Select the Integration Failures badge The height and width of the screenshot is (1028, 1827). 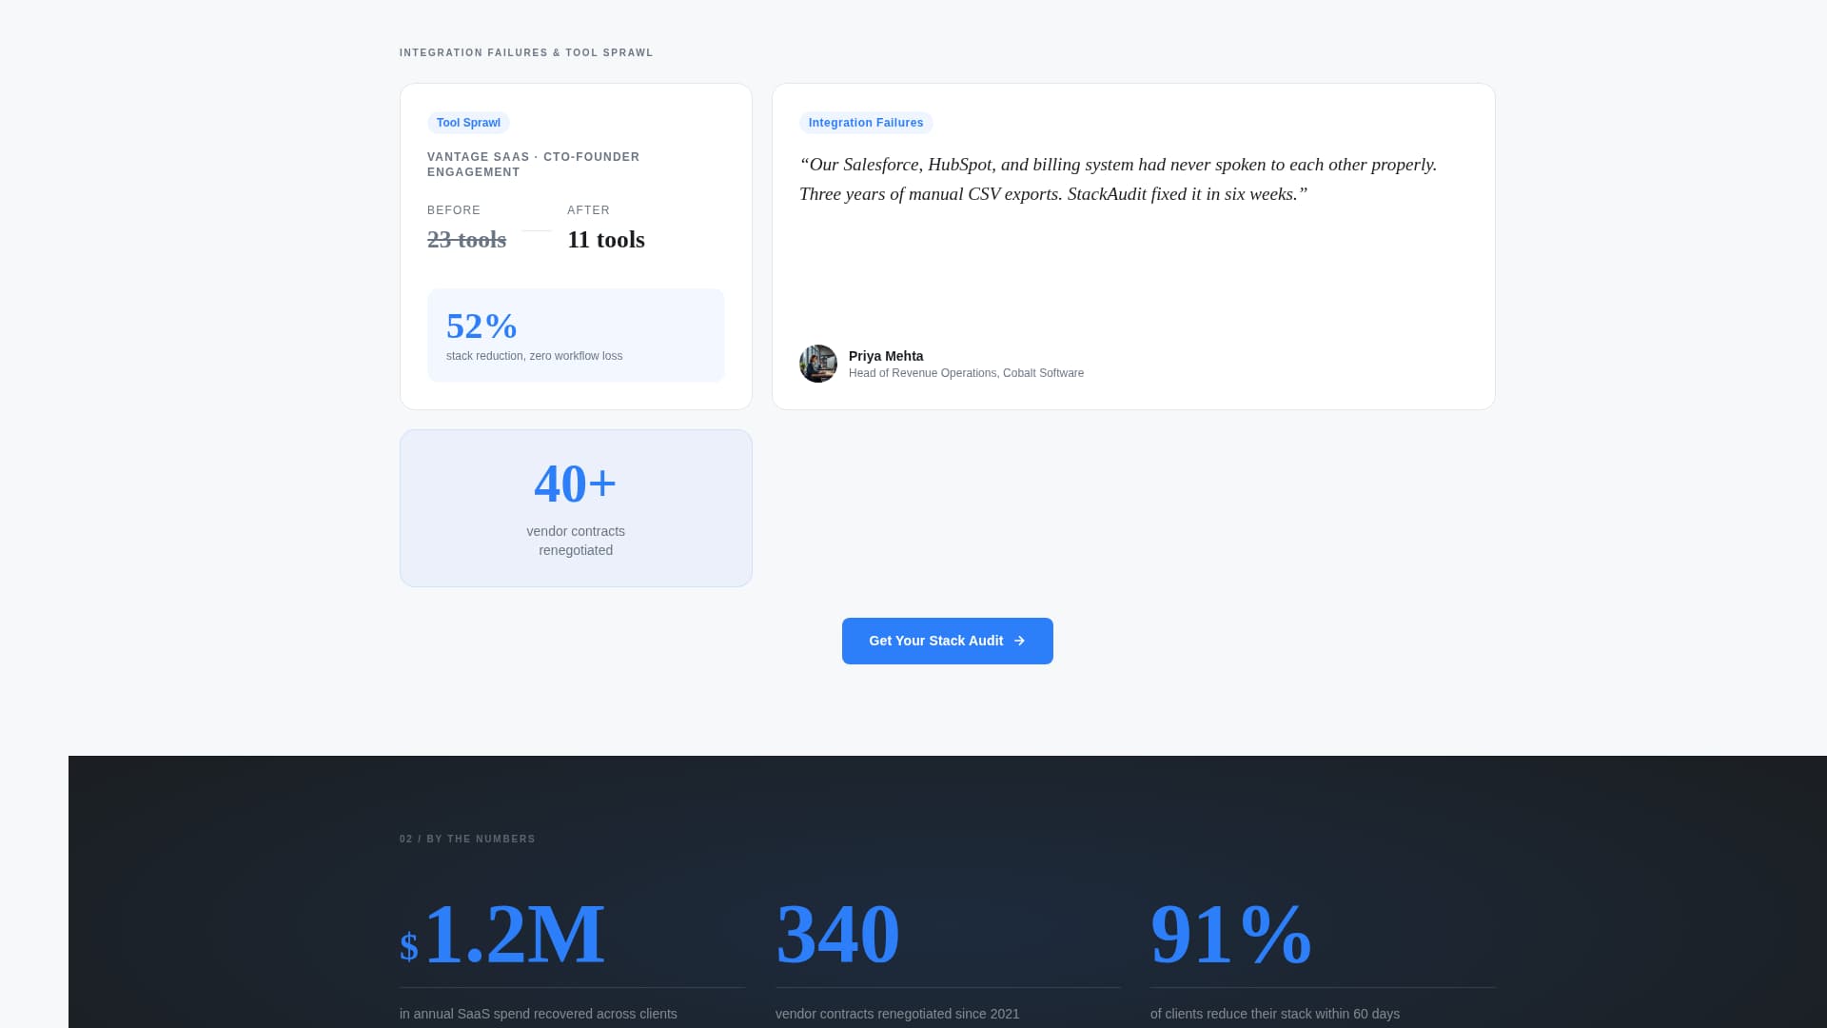point(865,122)
